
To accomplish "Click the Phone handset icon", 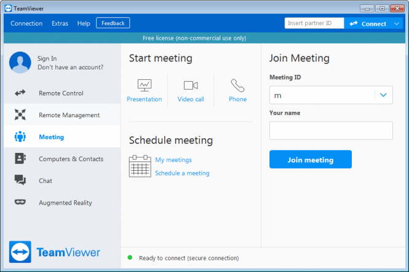I will [x=237, y=85].
